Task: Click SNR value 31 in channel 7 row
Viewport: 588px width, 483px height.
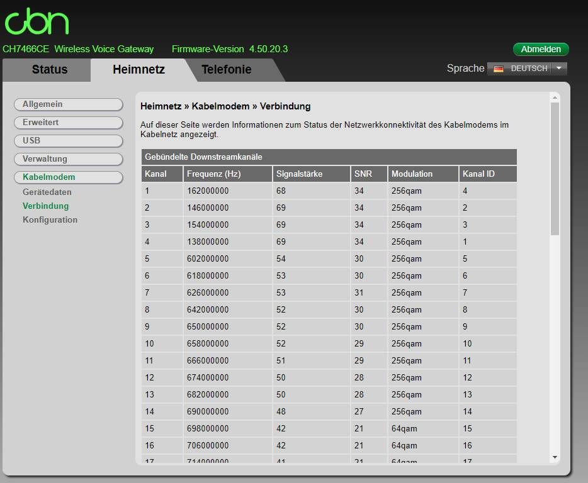Action: (359, 292)
